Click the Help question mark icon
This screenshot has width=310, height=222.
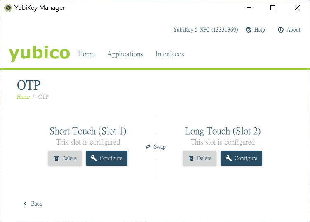tap(248, 30)
